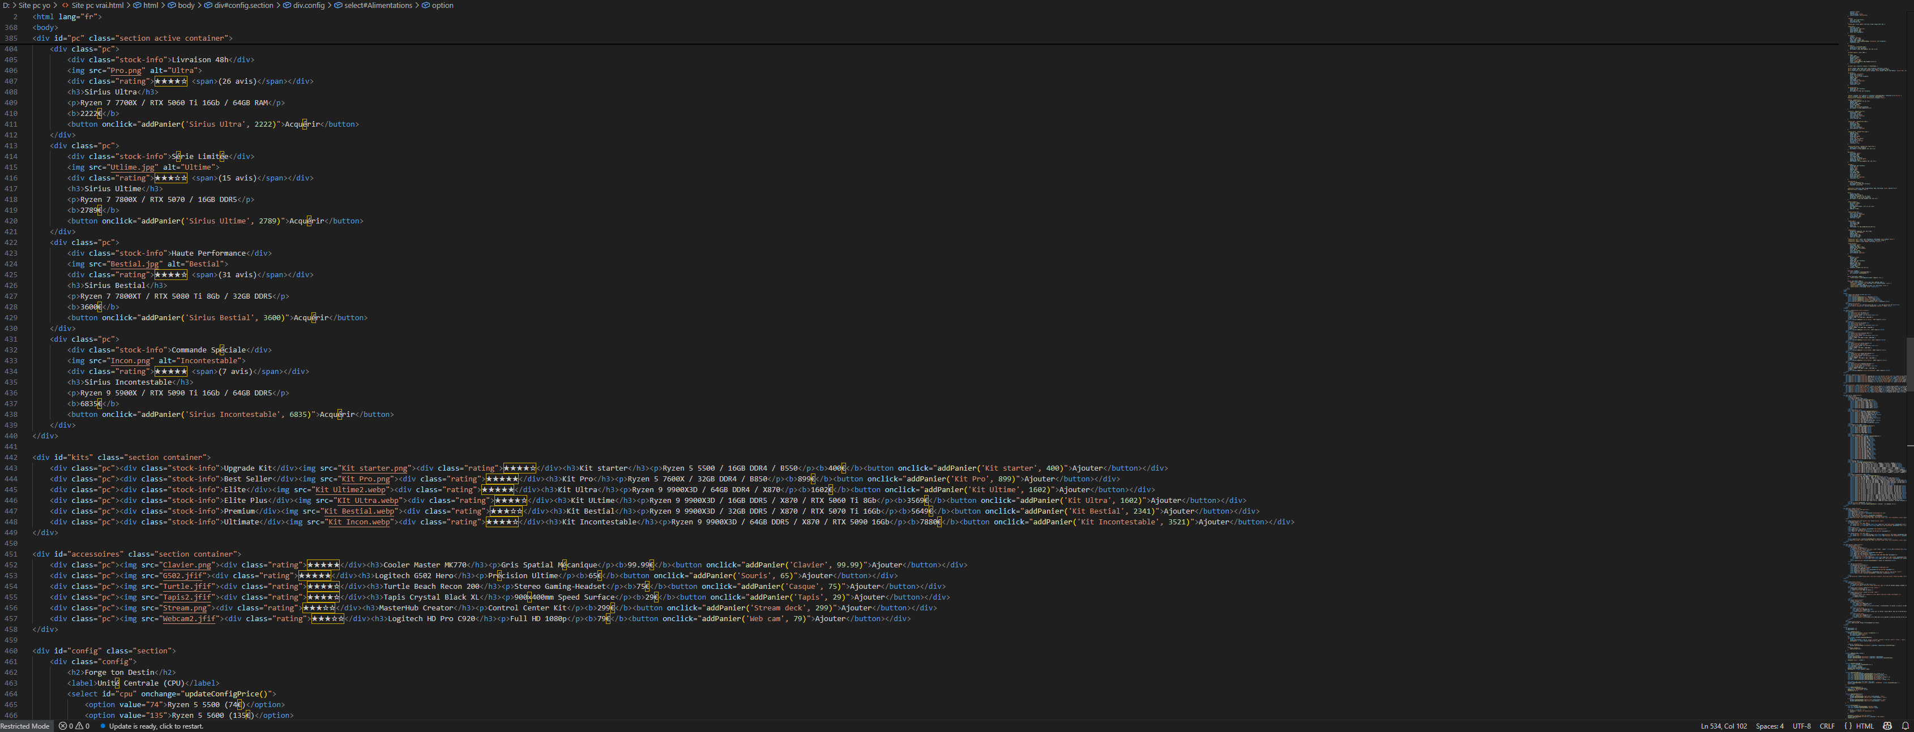Viewport: 1914px width, 732px height.
Task: Click the warnings triangle icon in status bar
Action: click(79, 726)
